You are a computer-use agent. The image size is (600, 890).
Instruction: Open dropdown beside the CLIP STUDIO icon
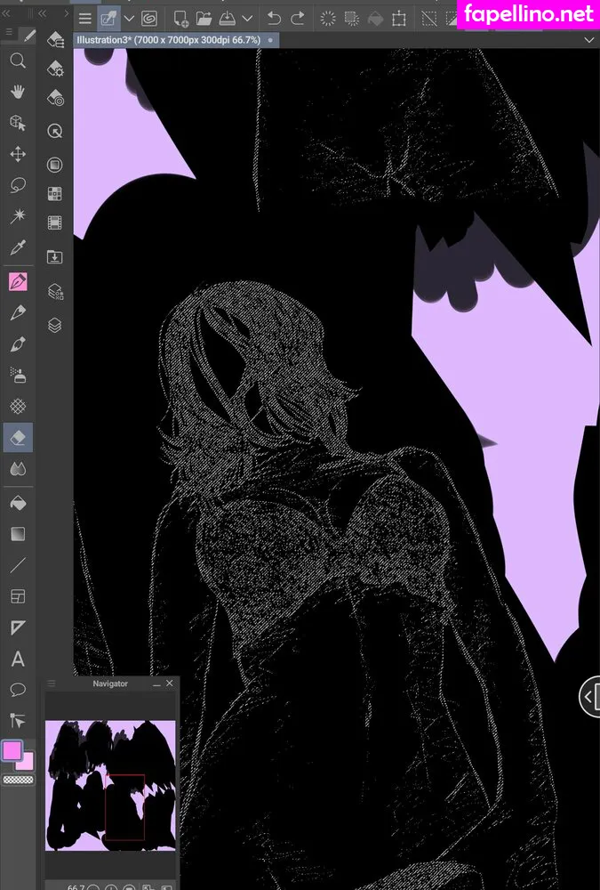pos(130,18)
